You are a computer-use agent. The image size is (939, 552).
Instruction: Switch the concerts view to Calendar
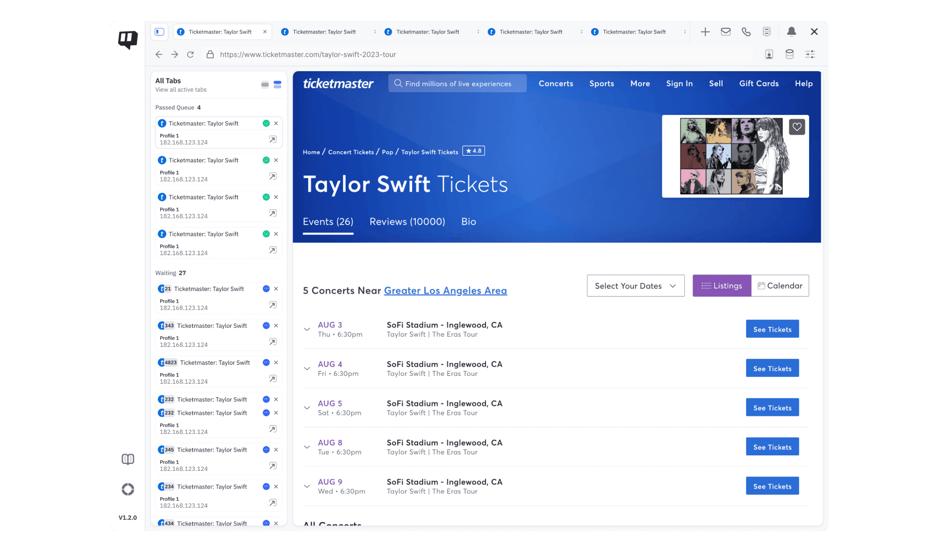coord(780,286)
